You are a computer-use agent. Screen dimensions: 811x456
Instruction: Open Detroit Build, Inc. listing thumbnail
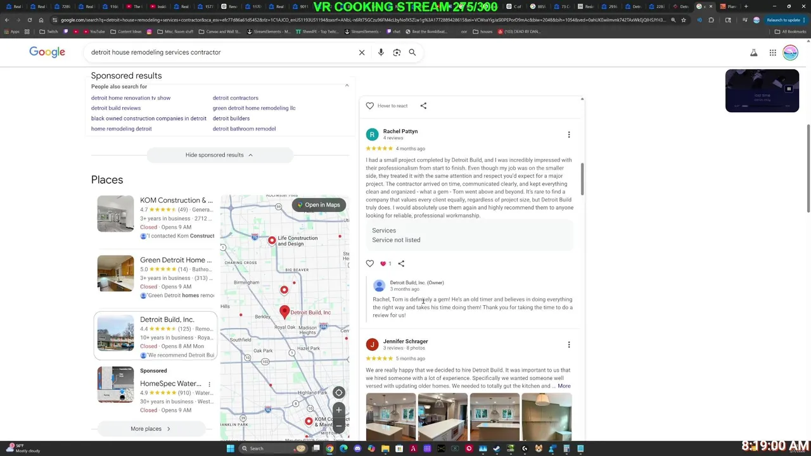115,333
